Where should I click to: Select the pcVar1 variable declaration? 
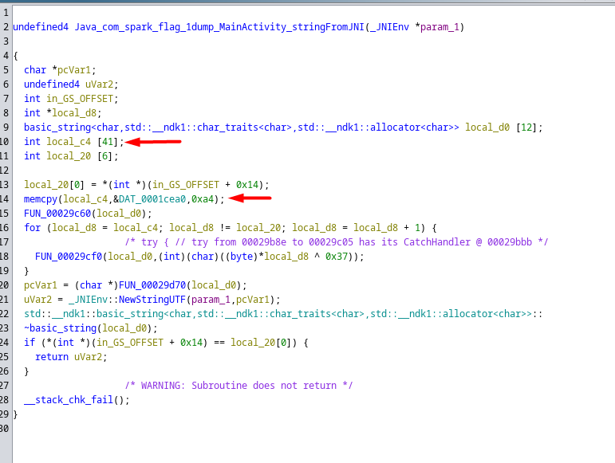point(74,70)
